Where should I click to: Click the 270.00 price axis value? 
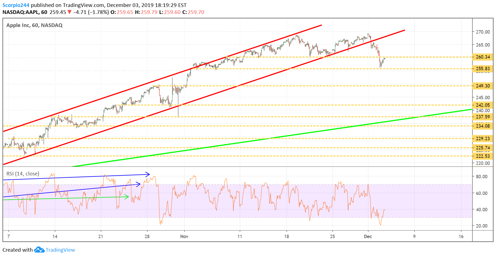483,32
